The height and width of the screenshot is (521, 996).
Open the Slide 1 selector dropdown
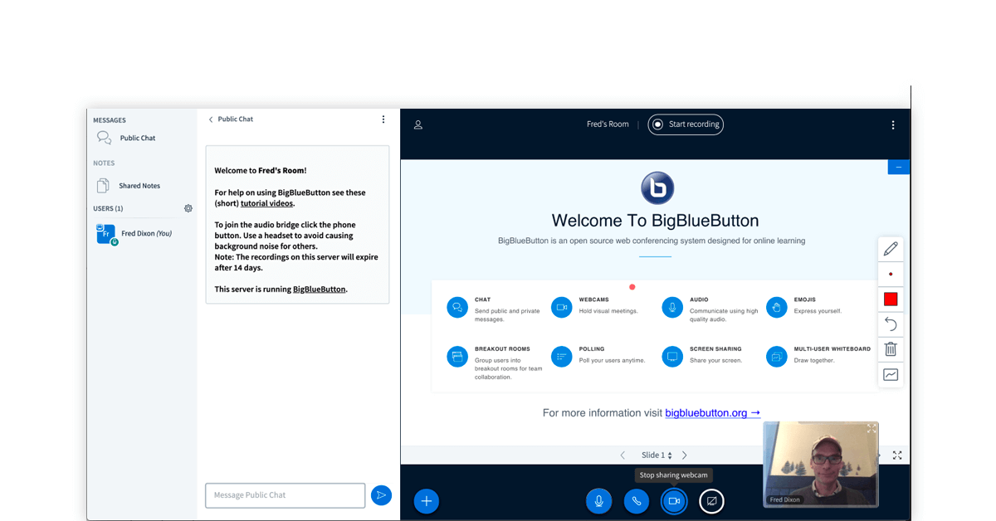point(657,455)
